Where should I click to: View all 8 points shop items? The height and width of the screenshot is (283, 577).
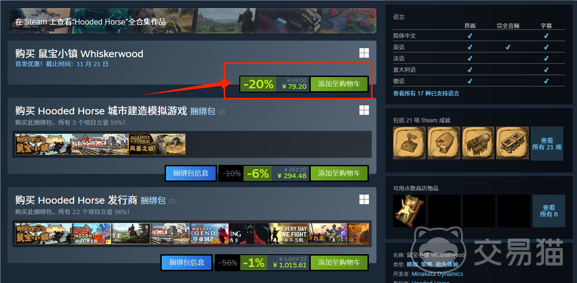coord(549,211)
